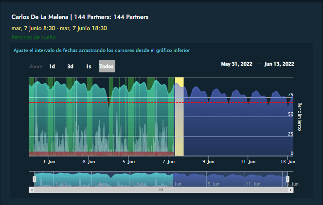Viewport: 323px width, 205px height.
Task: Click the mar, 7 junio 8:30 date range text
Action: pos(59,28)
